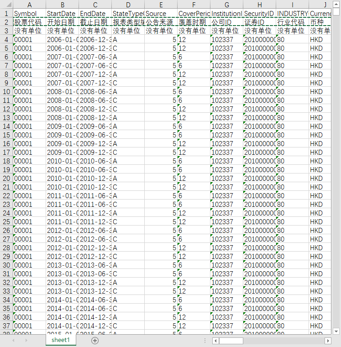Select row 4 header
The image size is (341, 347).
(x=6, y=40)
